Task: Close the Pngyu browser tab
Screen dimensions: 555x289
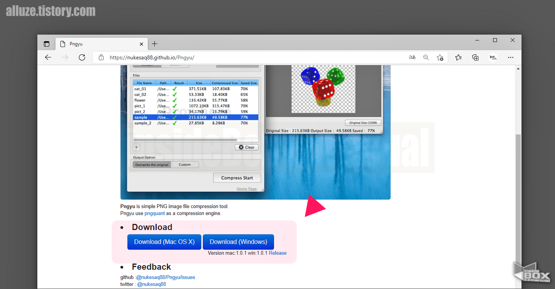Action: 141,44
